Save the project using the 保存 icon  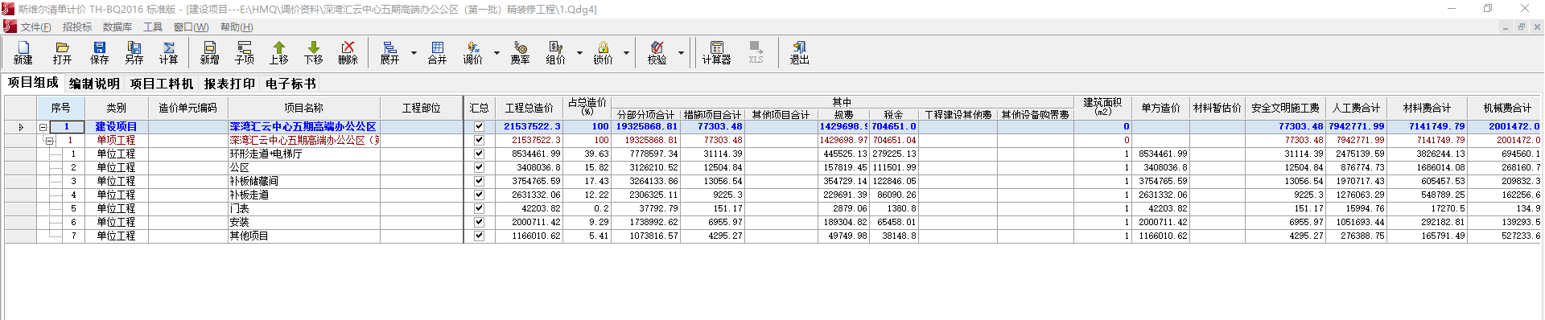tap(99, 53)
